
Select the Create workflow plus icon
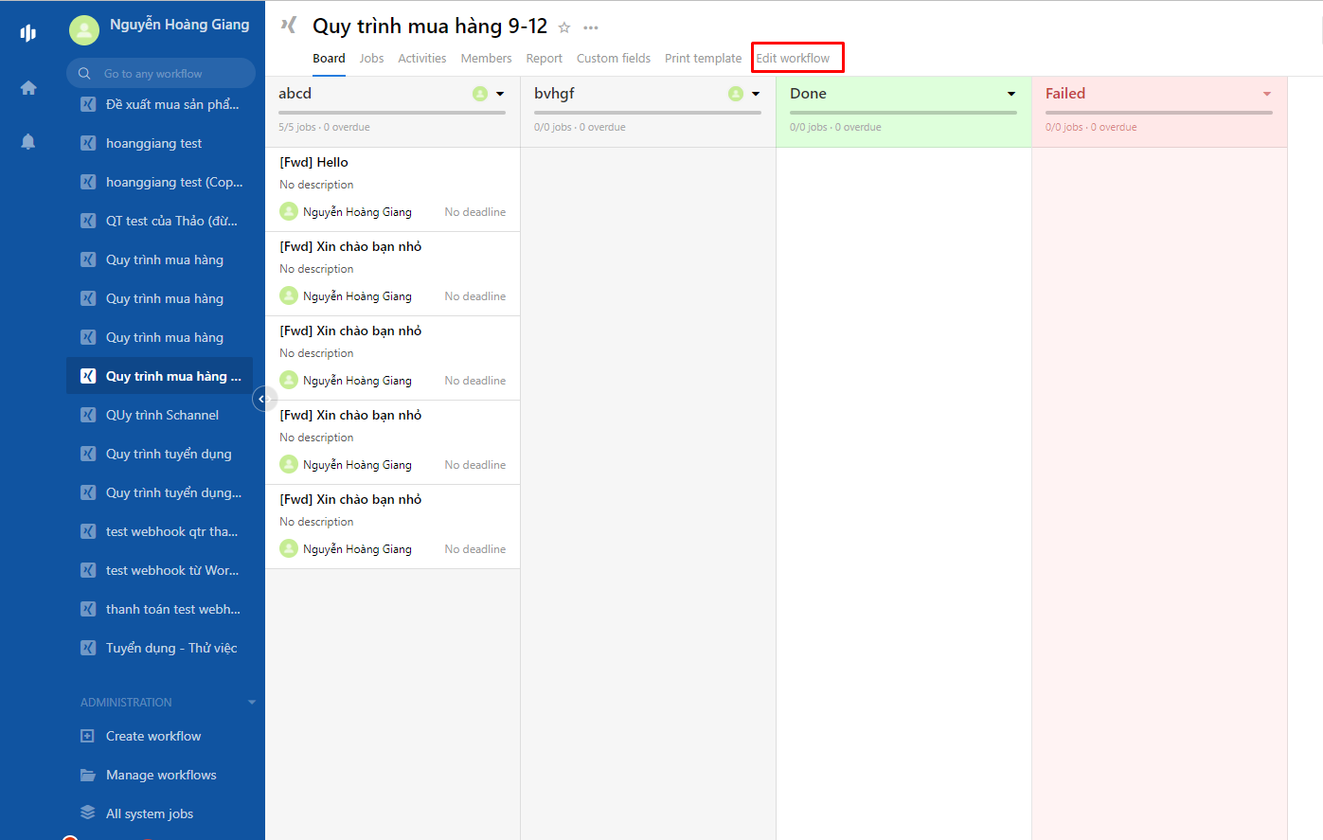coord(86,736)
